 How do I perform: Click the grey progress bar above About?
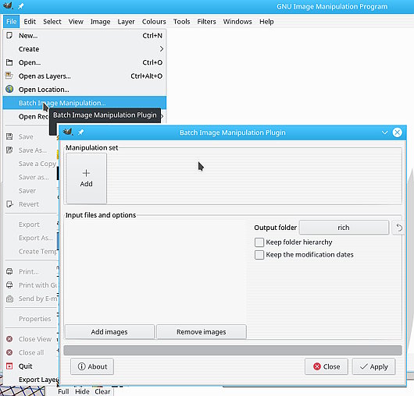click(x=233, y=350)
